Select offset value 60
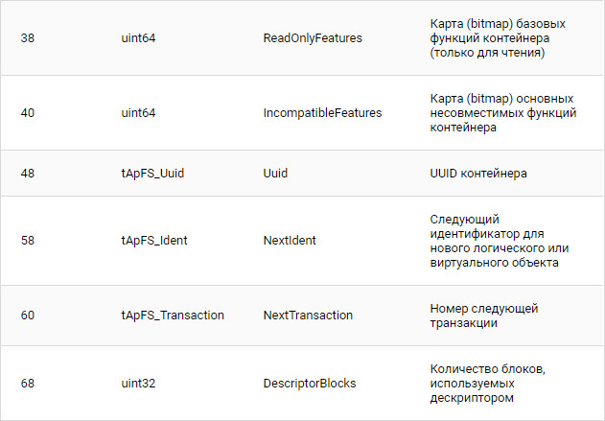 click(x=28, y=315)
